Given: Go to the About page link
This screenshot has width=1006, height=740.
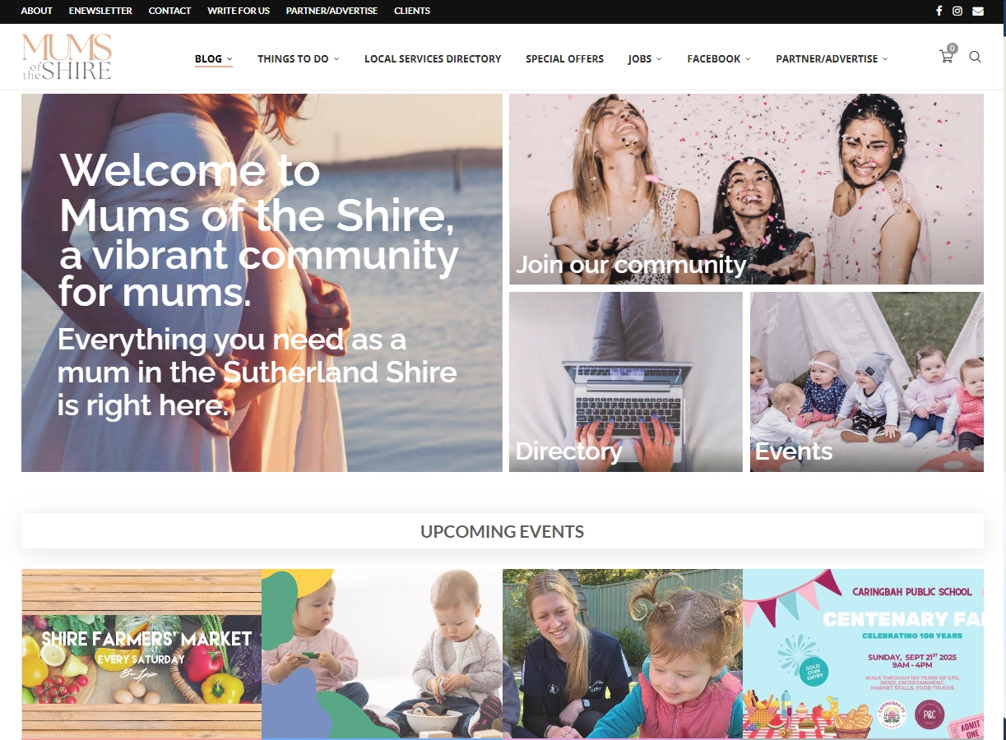Looking at the screenshot, I should click(x=36, y=11).
